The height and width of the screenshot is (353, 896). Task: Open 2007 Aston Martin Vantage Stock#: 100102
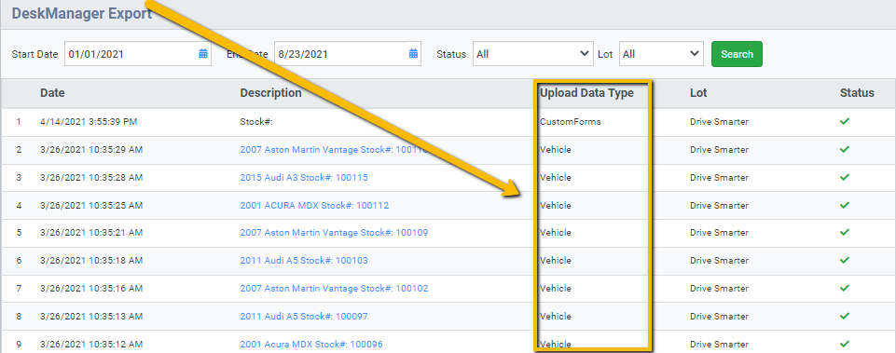click(334, 289)
